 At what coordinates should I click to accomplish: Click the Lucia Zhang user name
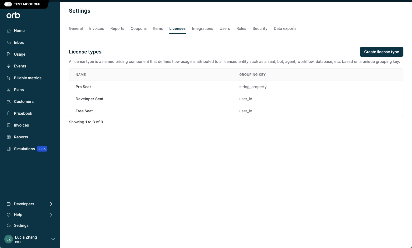pyautogui.click(x=26, y=237)
